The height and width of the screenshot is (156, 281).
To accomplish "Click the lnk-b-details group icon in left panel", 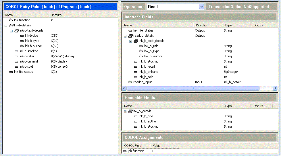I will pos(11,26).
